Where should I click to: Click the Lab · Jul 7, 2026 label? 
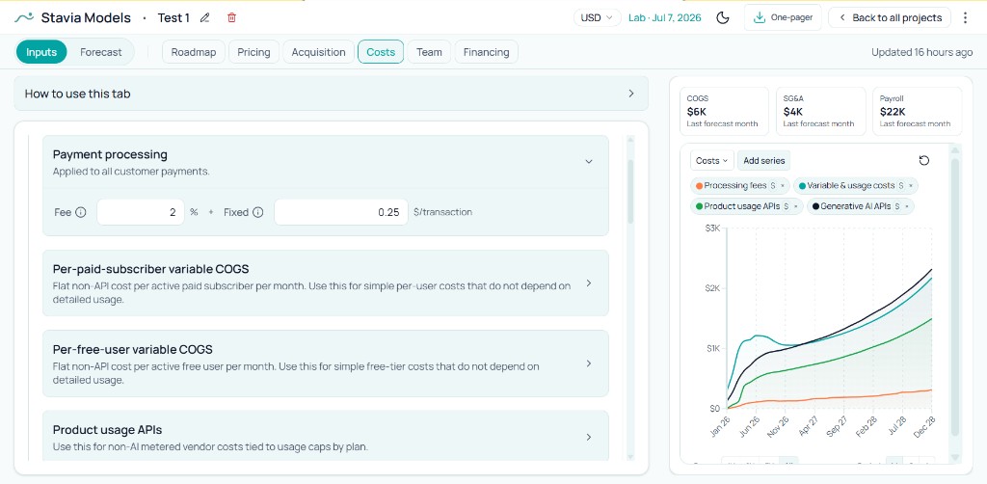[x=667, y=17]
